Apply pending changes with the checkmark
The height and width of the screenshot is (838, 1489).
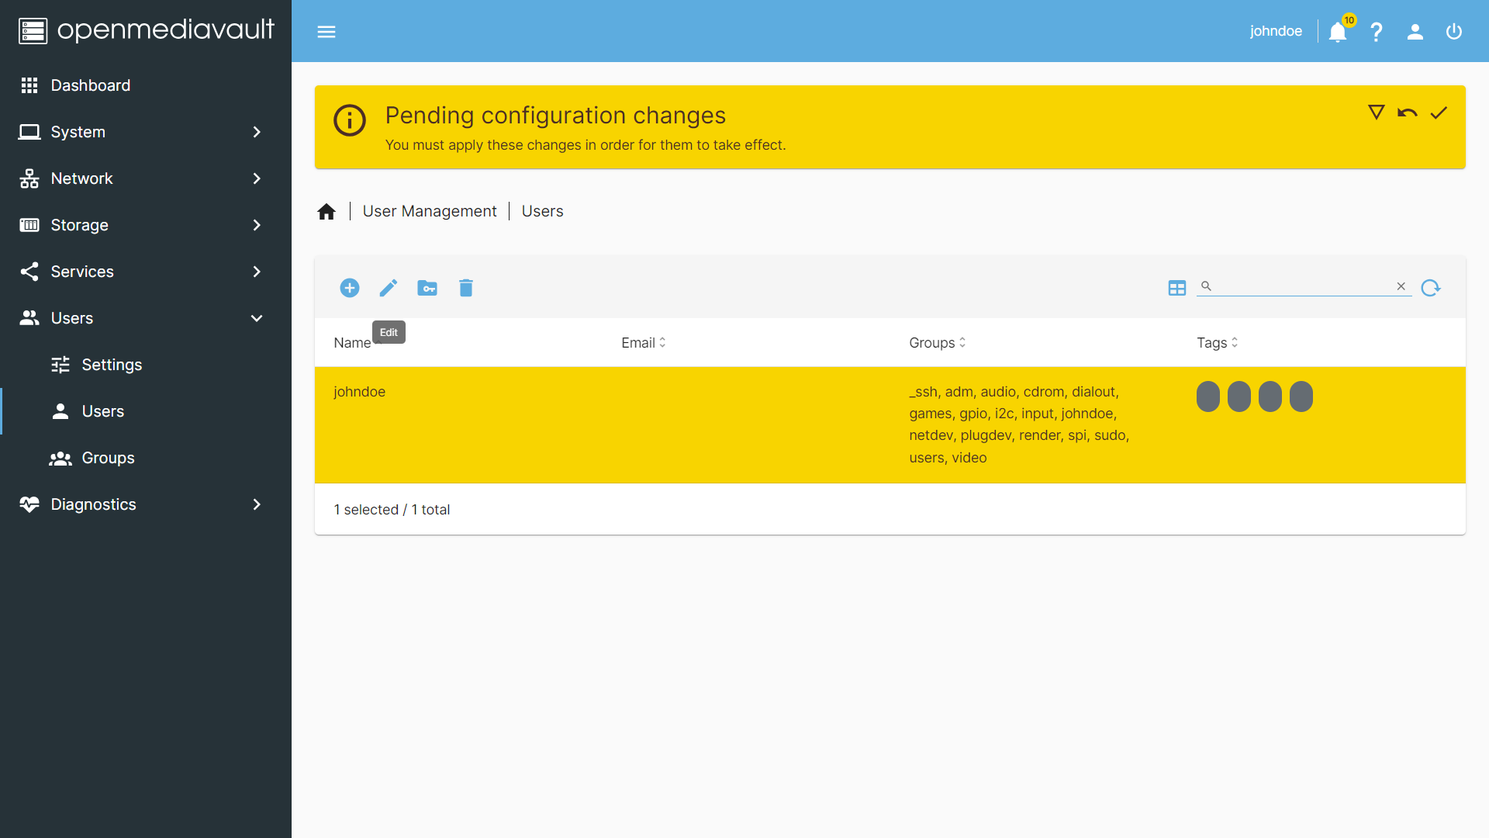coord(1439,113)
